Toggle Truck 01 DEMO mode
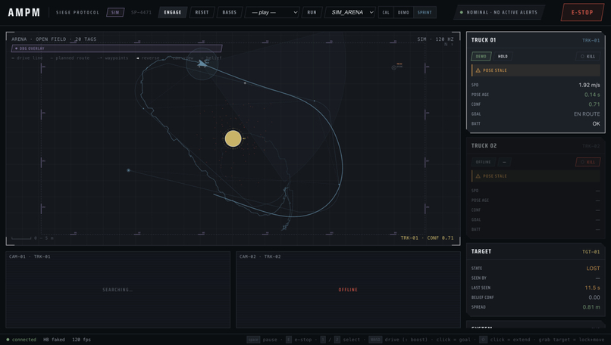Screen dimensions: 611x345 click(x=481, y=57)
